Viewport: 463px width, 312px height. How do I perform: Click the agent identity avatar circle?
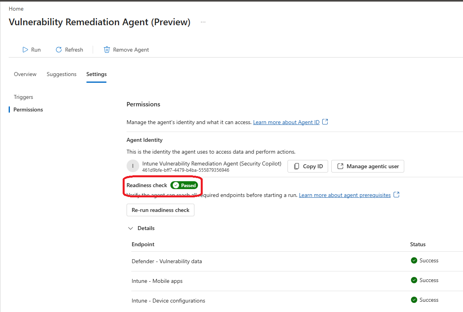(x=133, y=166)
